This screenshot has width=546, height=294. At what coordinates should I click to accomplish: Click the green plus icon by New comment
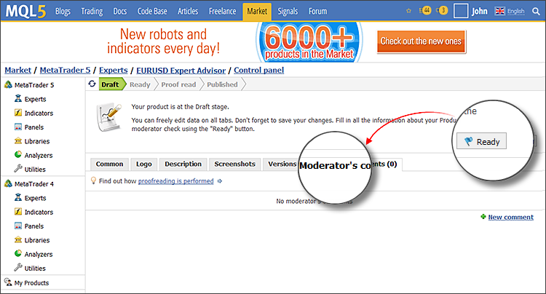point(483,216)
